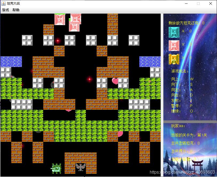Image resolution: width=217 pixels, height=177 pixels.
Task: Click the 剩余敌方坦克还有 counter text
Action: coord(186,23)
